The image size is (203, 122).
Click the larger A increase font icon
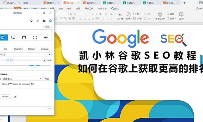(x=71, y=14)
